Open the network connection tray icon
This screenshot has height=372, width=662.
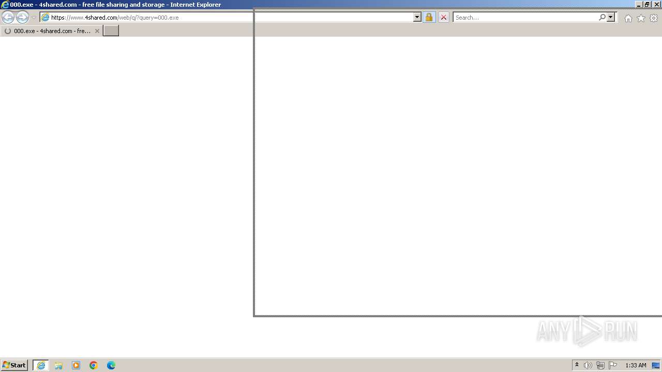pos(600,365)
